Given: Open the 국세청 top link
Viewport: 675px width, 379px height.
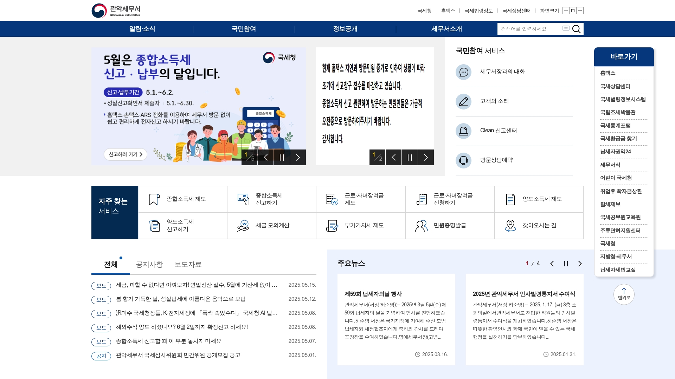Looking at the screenshot, I should [x=424, y=11].
